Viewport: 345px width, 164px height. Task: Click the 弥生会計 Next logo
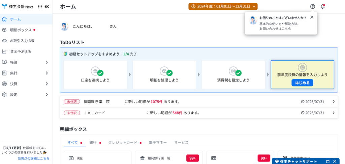click(x=17, y=6)
